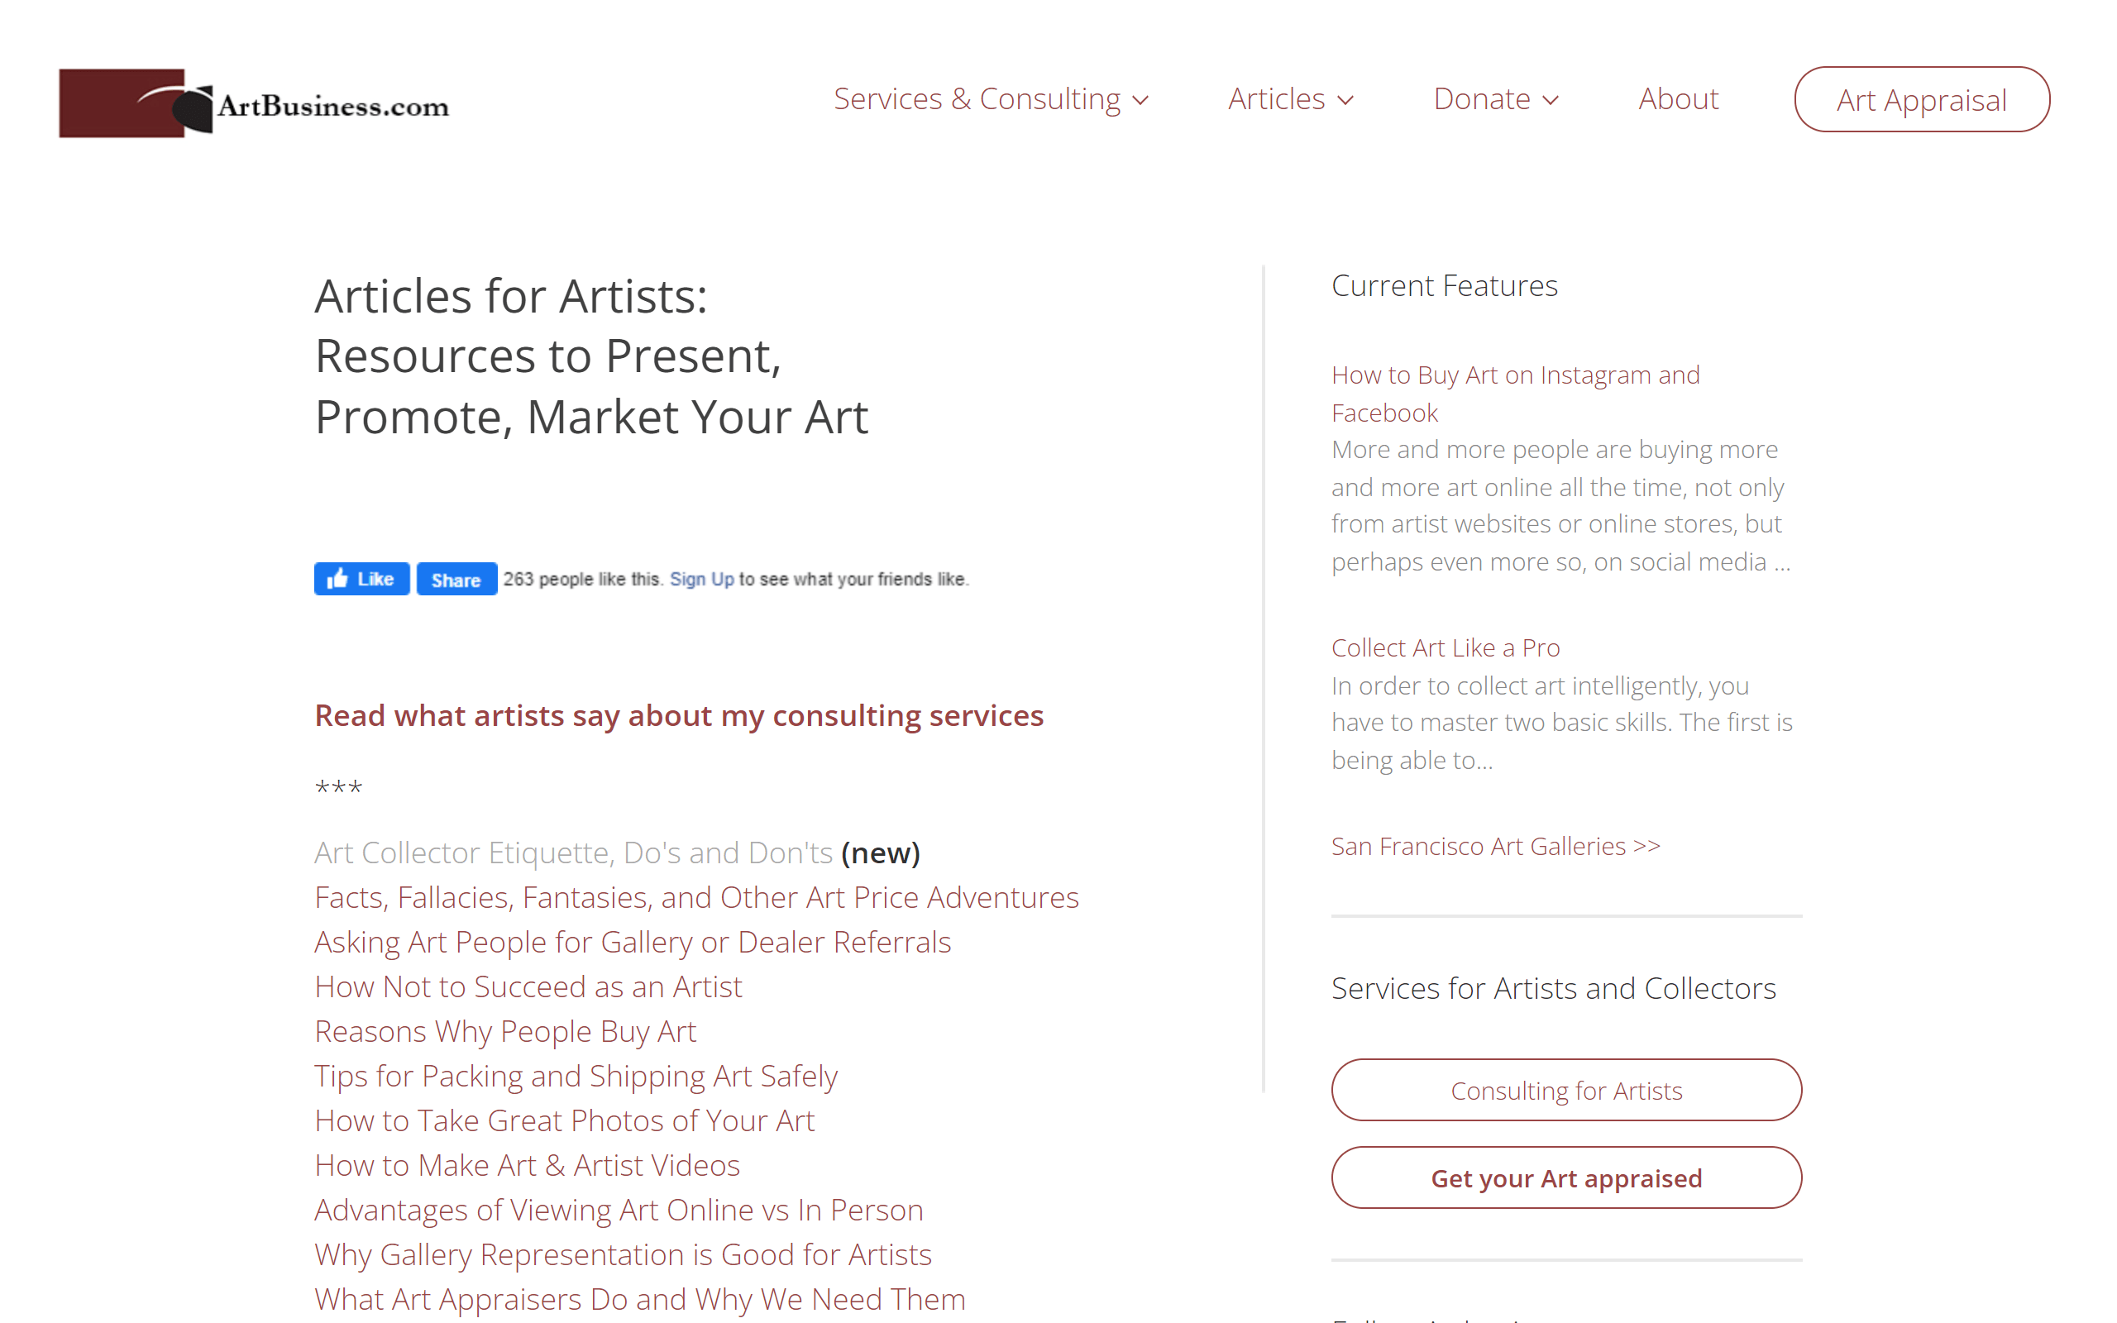The width and height of the screenshot is (2117, 1323).
Task: Open Tips for Packing and Shipping Art Safely
Action: pyautogui.click(x=576, y=1076)
